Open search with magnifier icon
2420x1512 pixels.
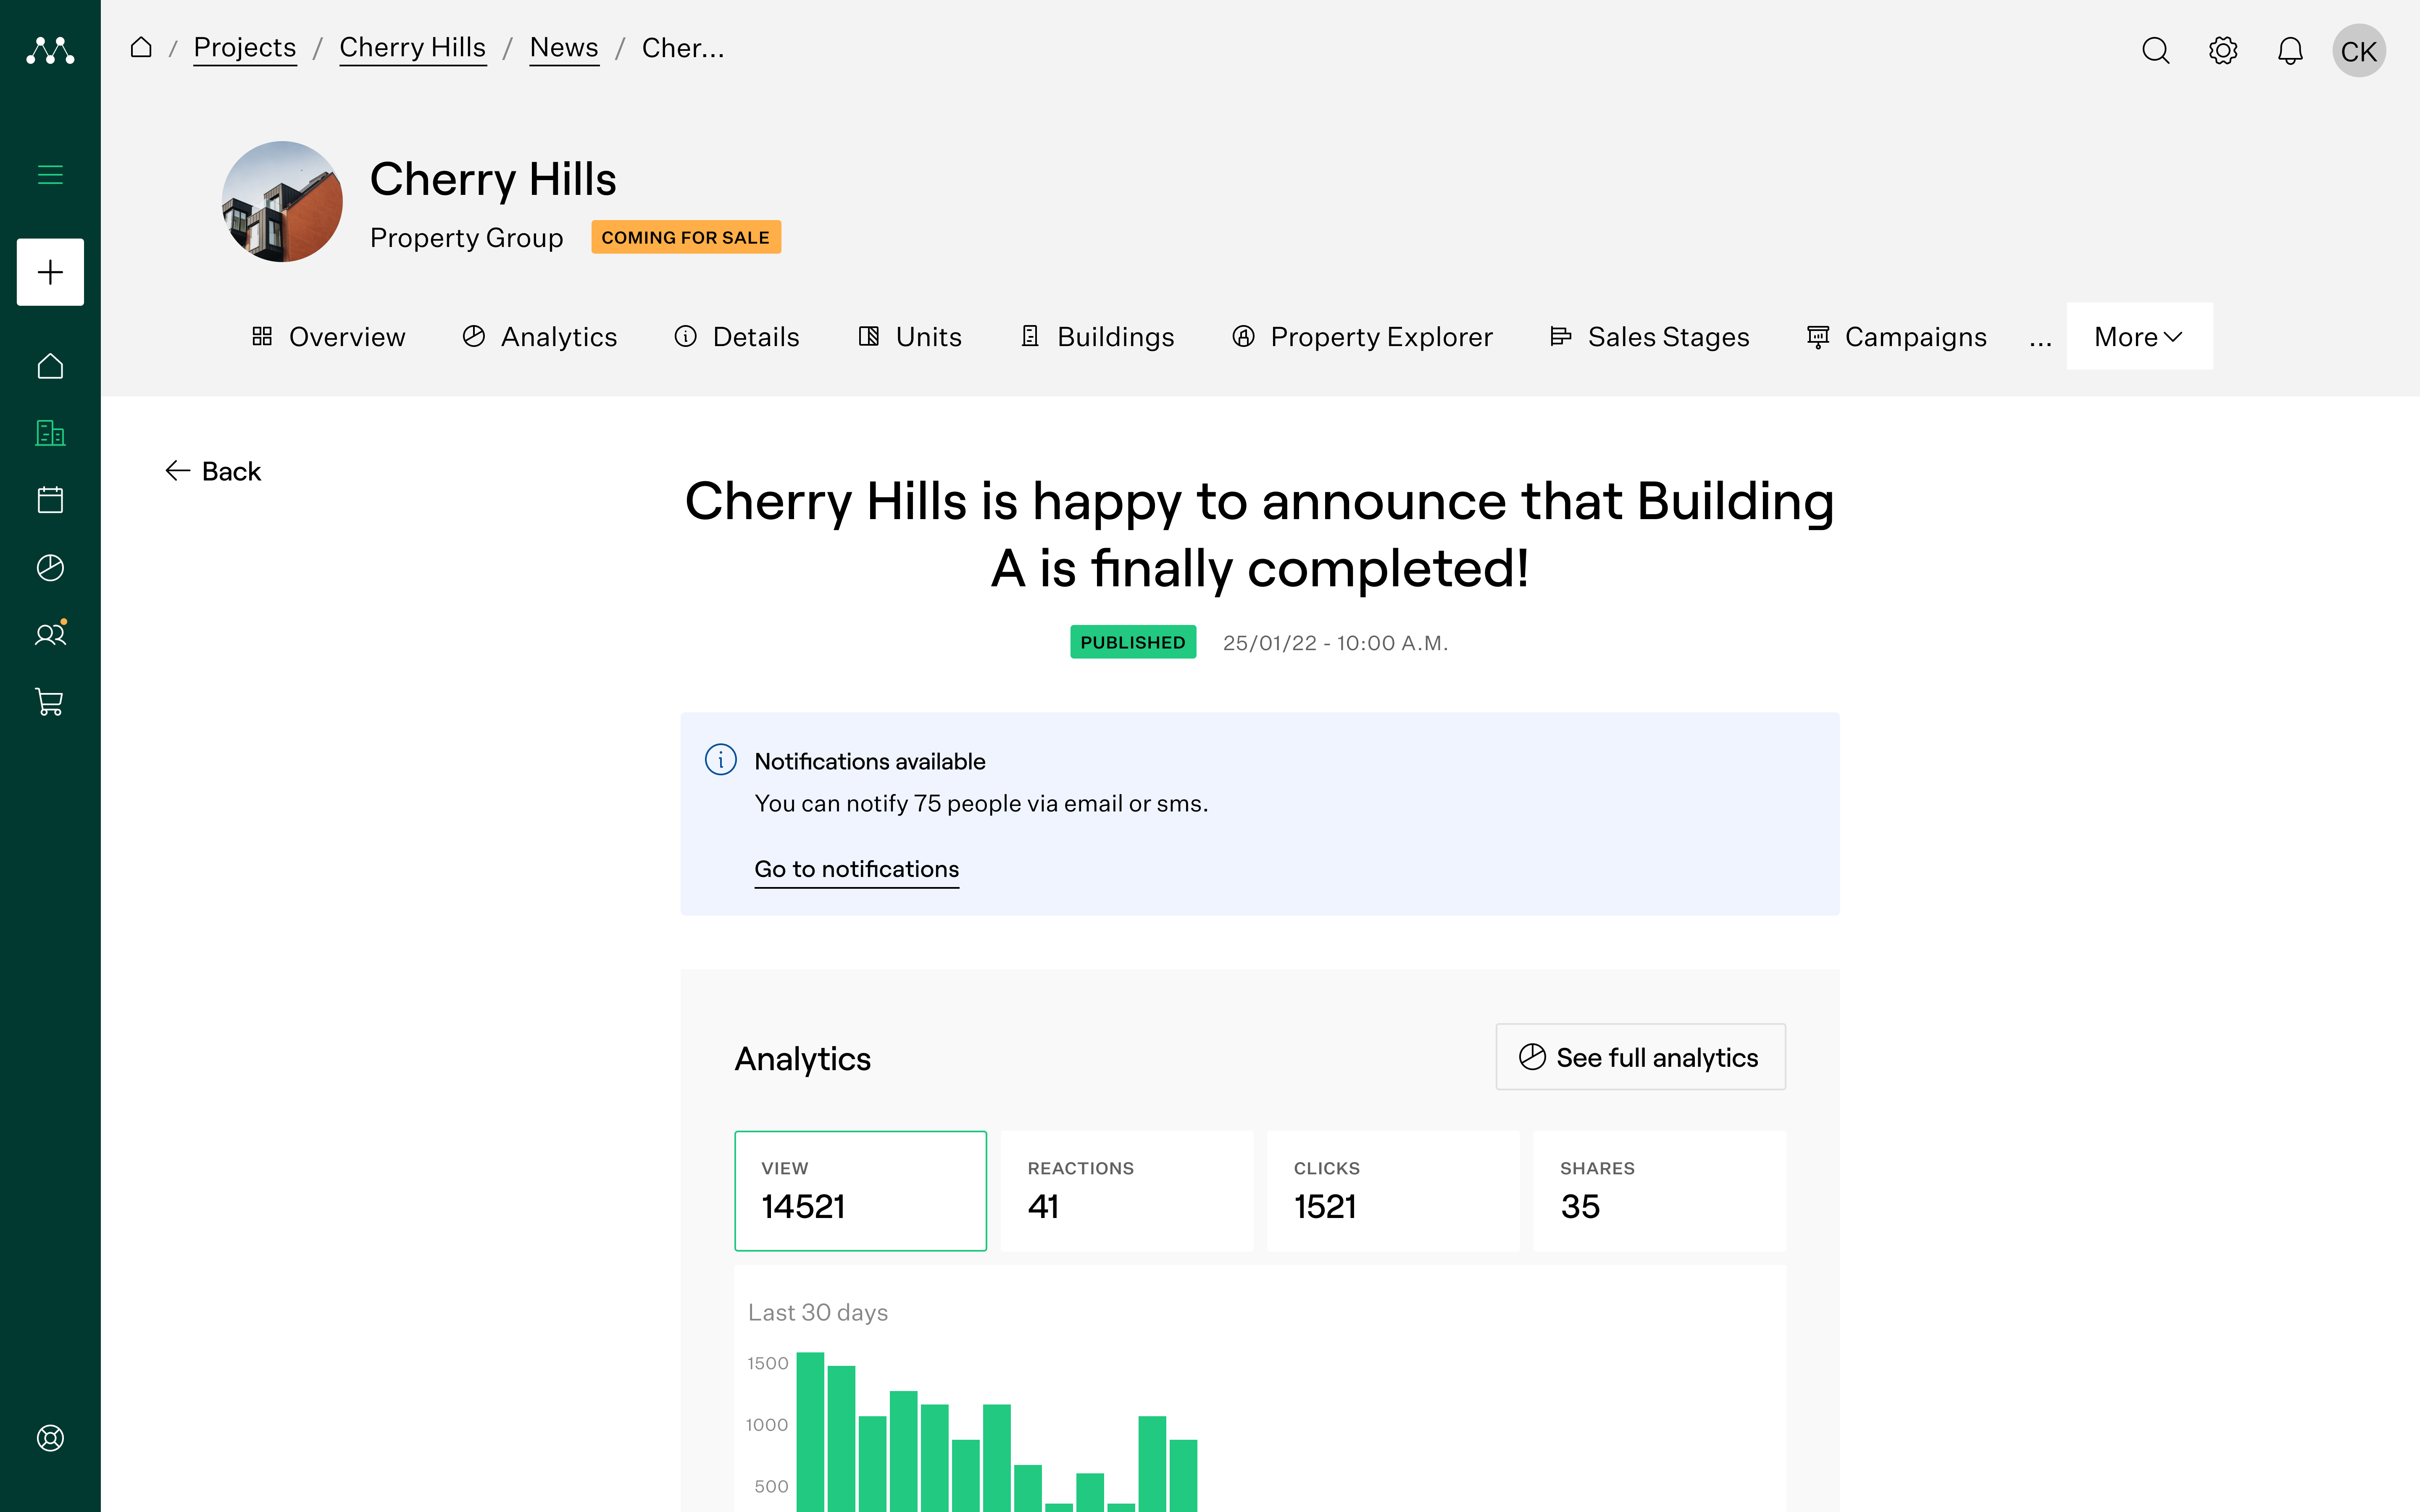[x=2156, y=50]
